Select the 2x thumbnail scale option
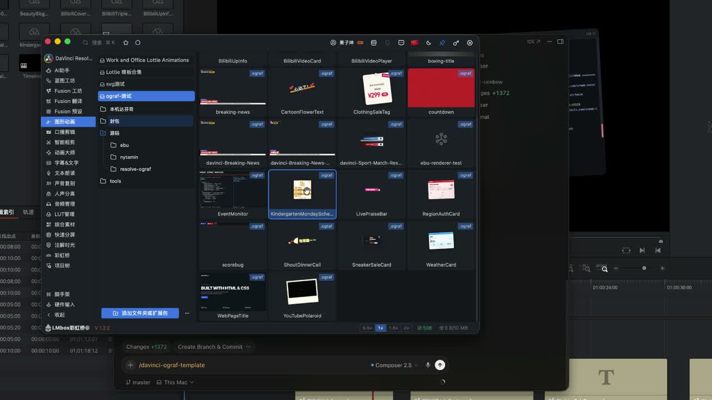Screen dimensions: 712x400 pos(406,328)
